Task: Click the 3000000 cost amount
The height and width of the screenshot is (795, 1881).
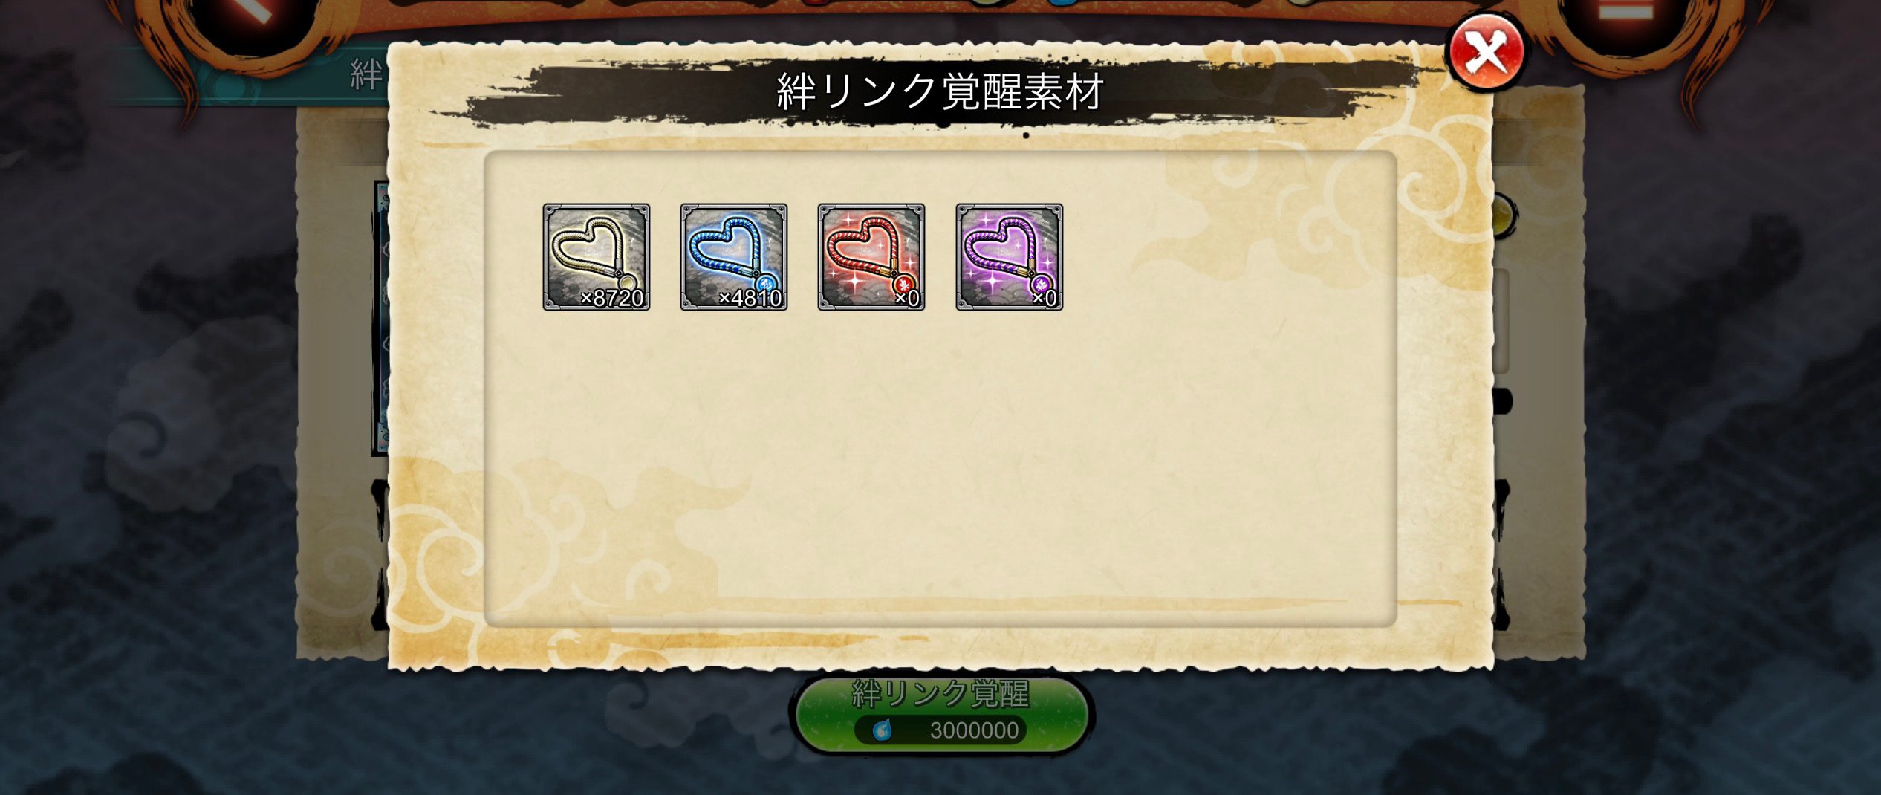Action: point(974,730)
